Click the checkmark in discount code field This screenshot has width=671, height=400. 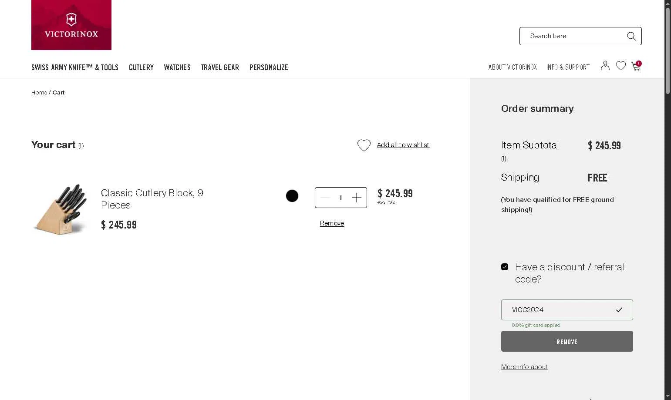[619, 310]
